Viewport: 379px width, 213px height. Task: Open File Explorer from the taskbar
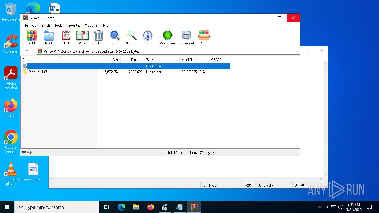click(x=136, y=207)
